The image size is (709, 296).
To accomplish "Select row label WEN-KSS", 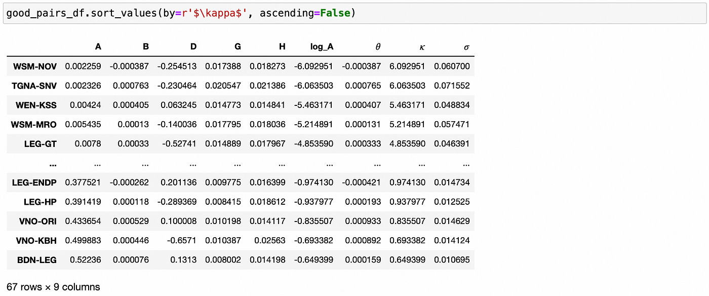I will [36, 105].
